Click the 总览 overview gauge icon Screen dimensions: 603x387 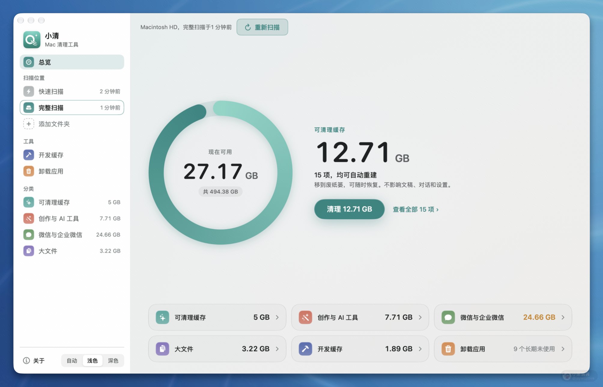29,62
